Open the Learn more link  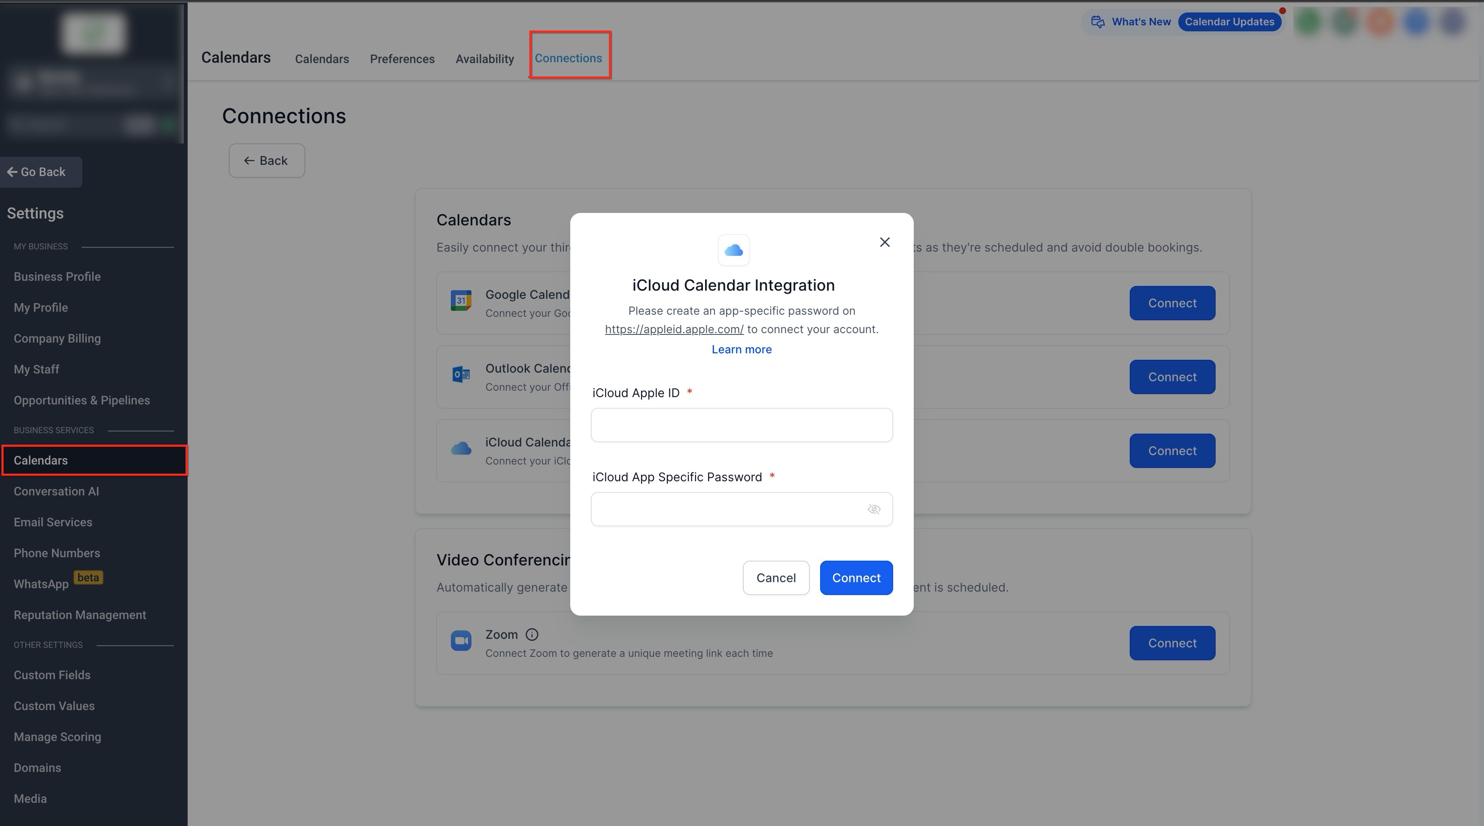tap(741, 349)
